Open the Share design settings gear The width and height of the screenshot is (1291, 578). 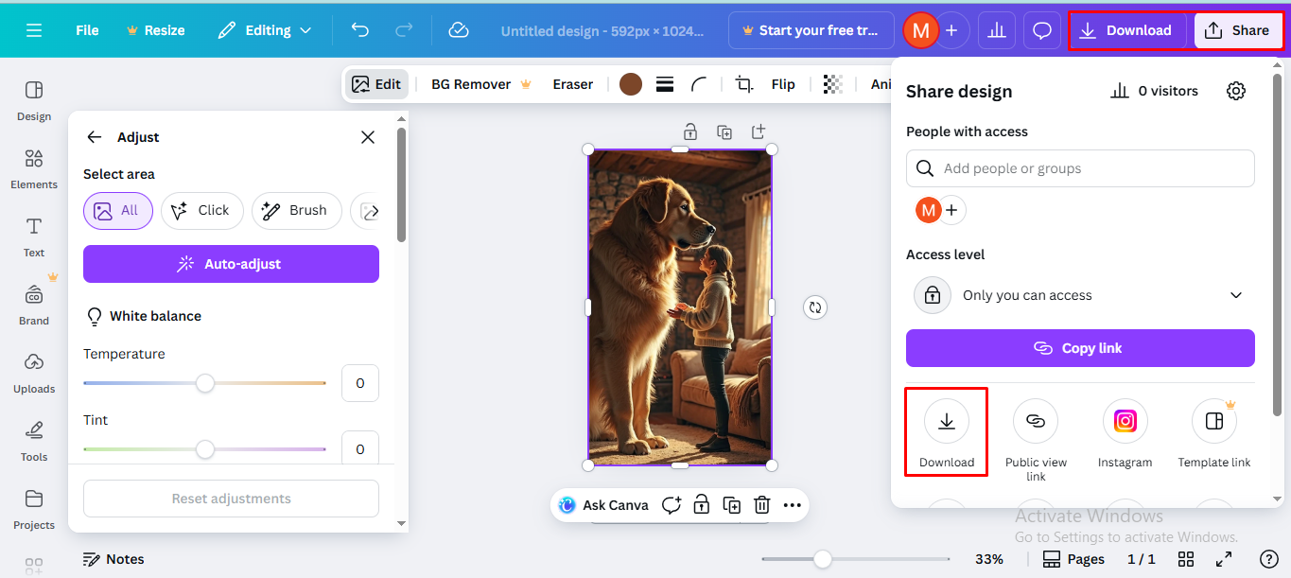[1235, 90]
